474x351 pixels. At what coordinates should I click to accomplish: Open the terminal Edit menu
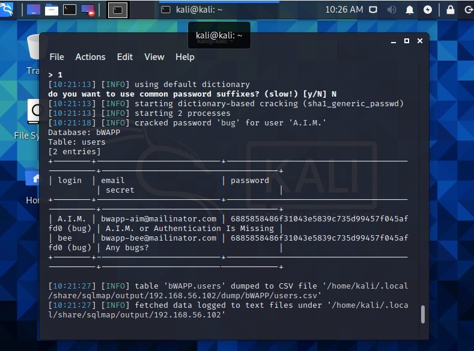(x=125, y=57)
